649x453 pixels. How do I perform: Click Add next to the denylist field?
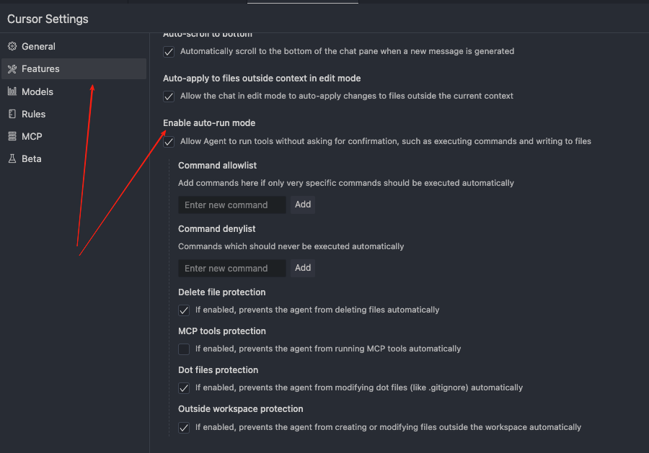click(x=303, y=268)
